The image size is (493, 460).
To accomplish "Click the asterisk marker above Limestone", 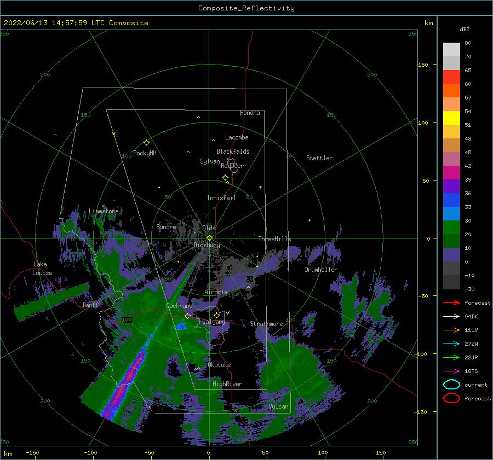I will click(x=104, y=206).
